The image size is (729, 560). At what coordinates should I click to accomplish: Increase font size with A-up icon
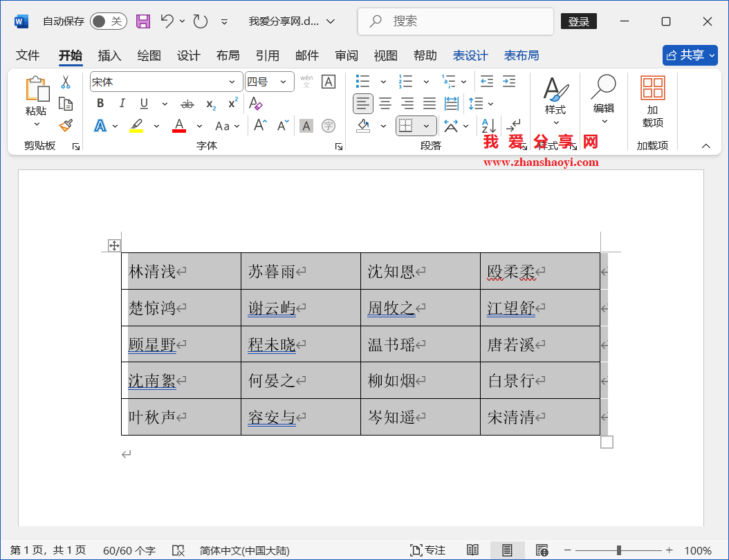coord(260,125)
